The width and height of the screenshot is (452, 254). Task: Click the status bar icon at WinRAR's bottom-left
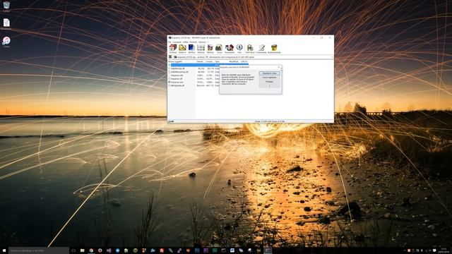(171, 121)
